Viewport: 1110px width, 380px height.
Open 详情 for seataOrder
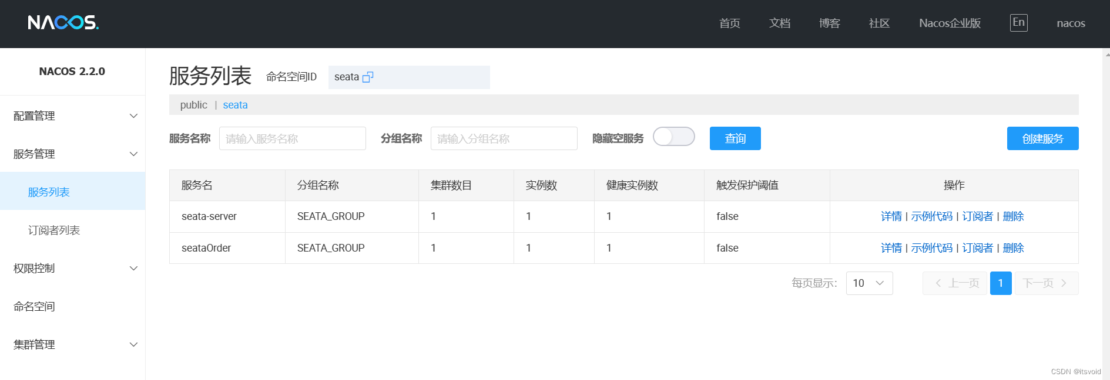coord(891,248)
